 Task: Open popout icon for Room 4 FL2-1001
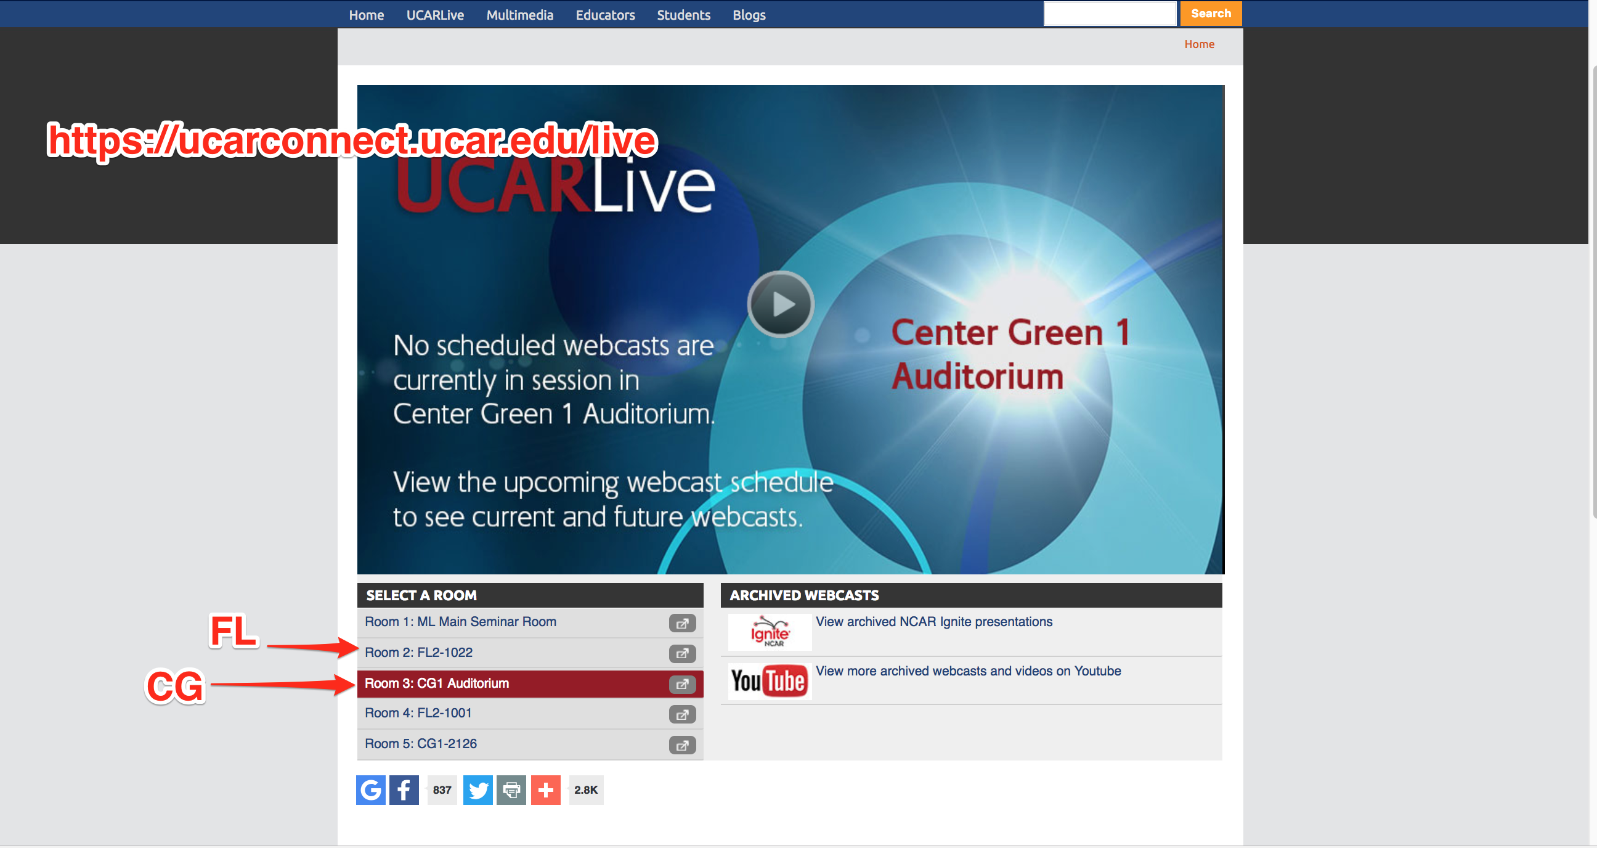682,715
